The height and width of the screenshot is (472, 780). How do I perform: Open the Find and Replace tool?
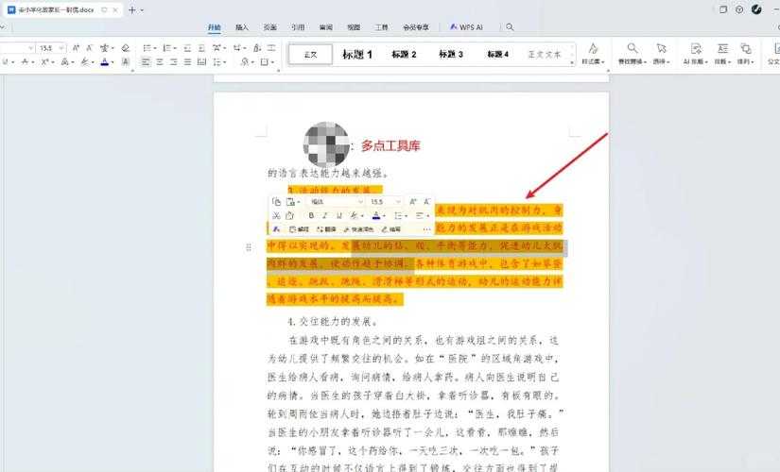632,54
